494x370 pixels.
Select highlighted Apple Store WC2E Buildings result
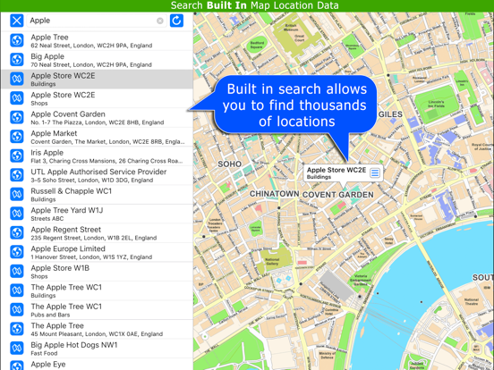[97, 79]
